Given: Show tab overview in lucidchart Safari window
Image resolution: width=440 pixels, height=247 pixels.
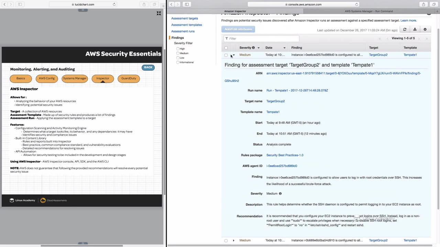Looking at the screenshot, I should click(x=154, y=4).
